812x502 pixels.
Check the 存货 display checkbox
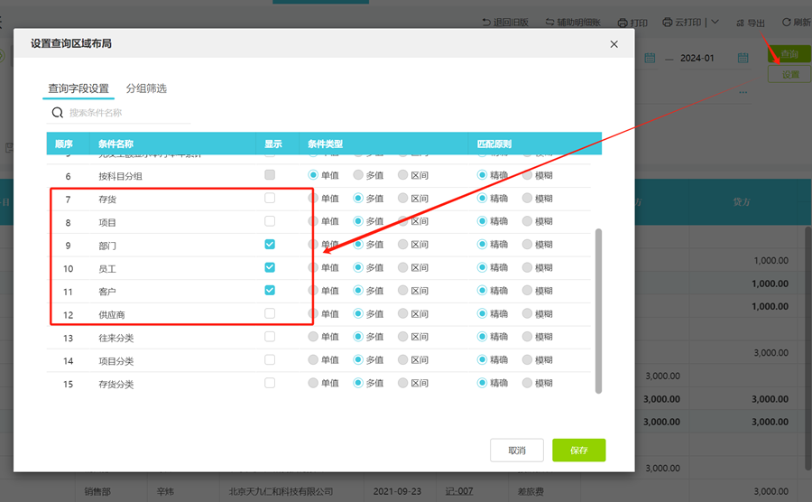click(x=270, y=198)
